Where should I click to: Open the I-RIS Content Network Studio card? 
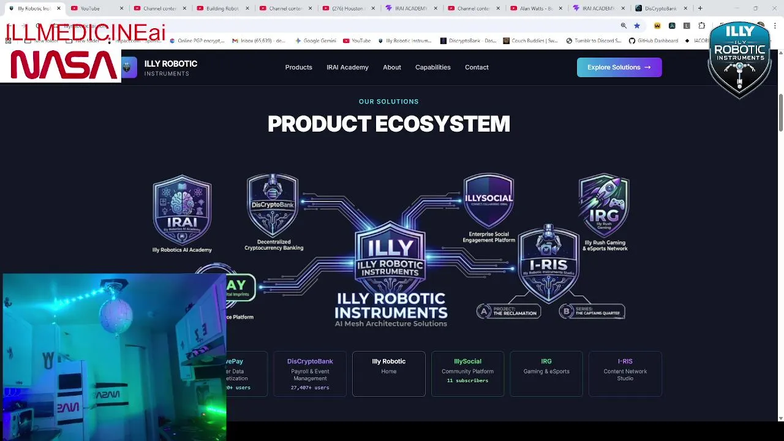(x=625, y=374)
